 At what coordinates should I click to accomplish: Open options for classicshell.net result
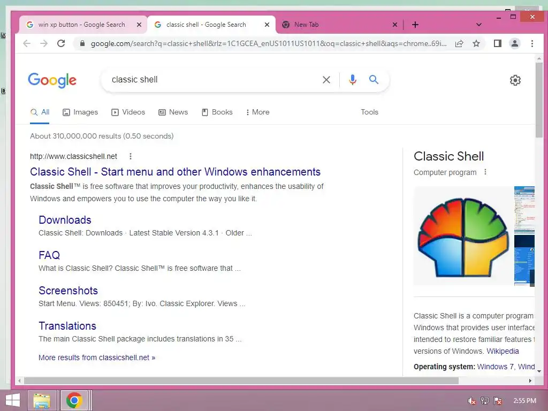131,156
